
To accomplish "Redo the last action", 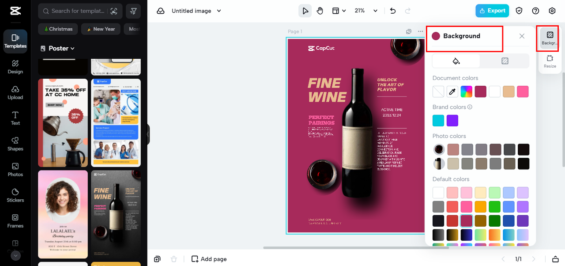I will [x=407, y=11].
